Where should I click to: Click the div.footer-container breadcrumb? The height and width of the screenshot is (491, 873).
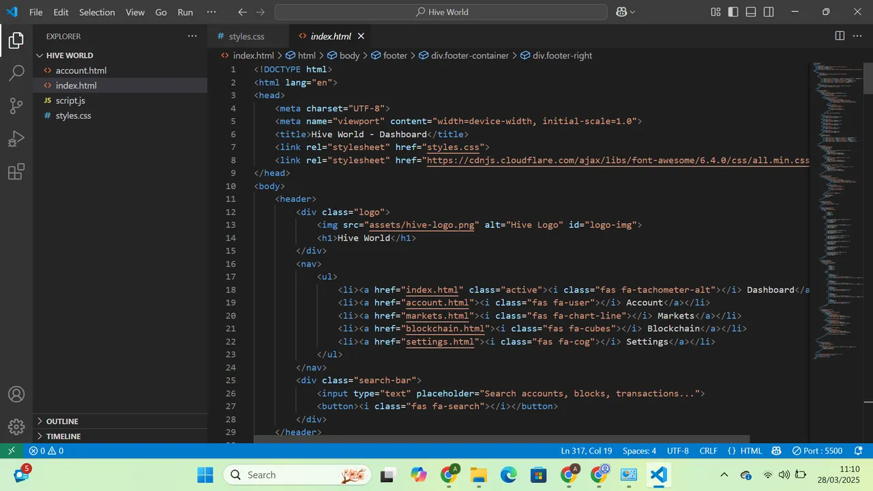[x=464, y=55]
